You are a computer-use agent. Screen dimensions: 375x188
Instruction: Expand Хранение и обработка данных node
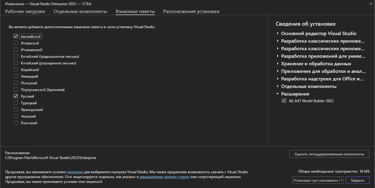pyautogui.click(x=278, y=64)
